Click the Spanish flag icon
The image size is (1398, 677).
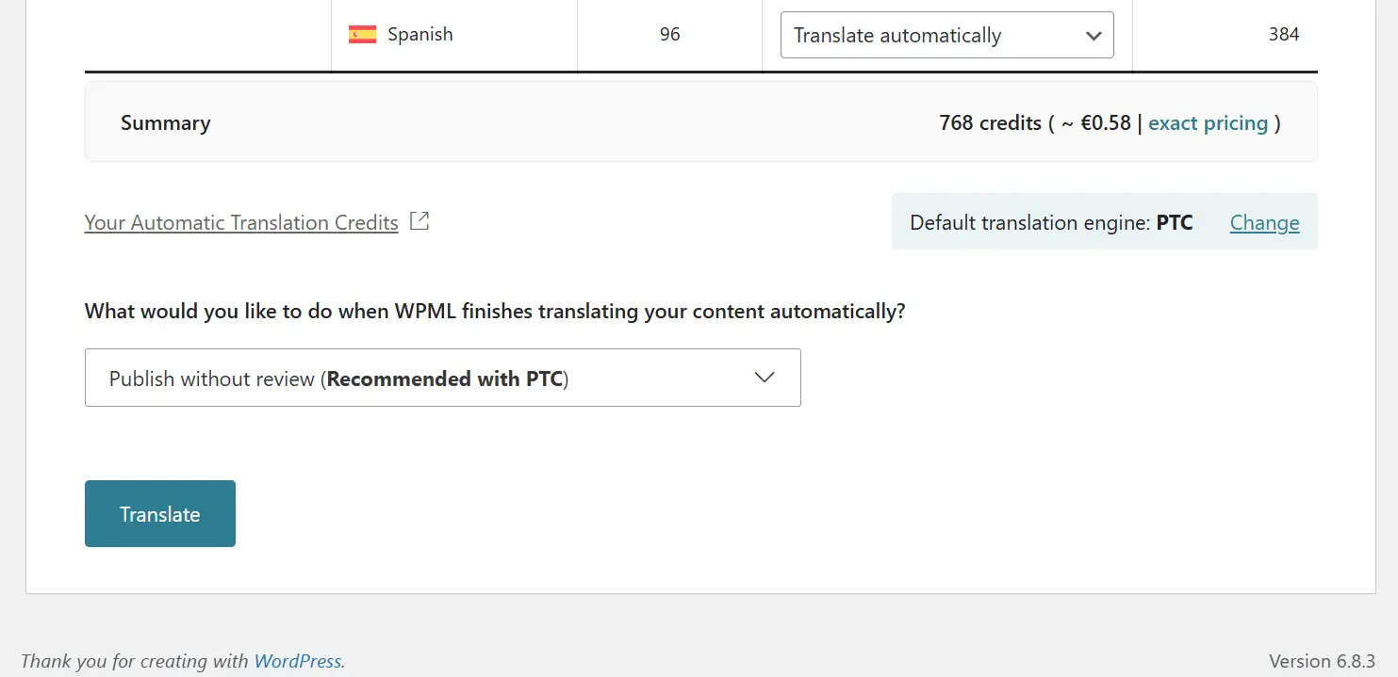pyautogui.click(x=361, y=34)
